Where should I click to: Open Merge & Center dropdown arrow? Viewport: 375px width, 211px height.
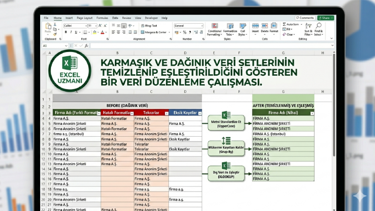click(169, 32)
